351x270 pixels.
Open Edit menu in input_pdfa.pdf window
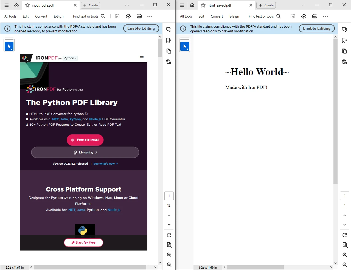click(26, 16)
